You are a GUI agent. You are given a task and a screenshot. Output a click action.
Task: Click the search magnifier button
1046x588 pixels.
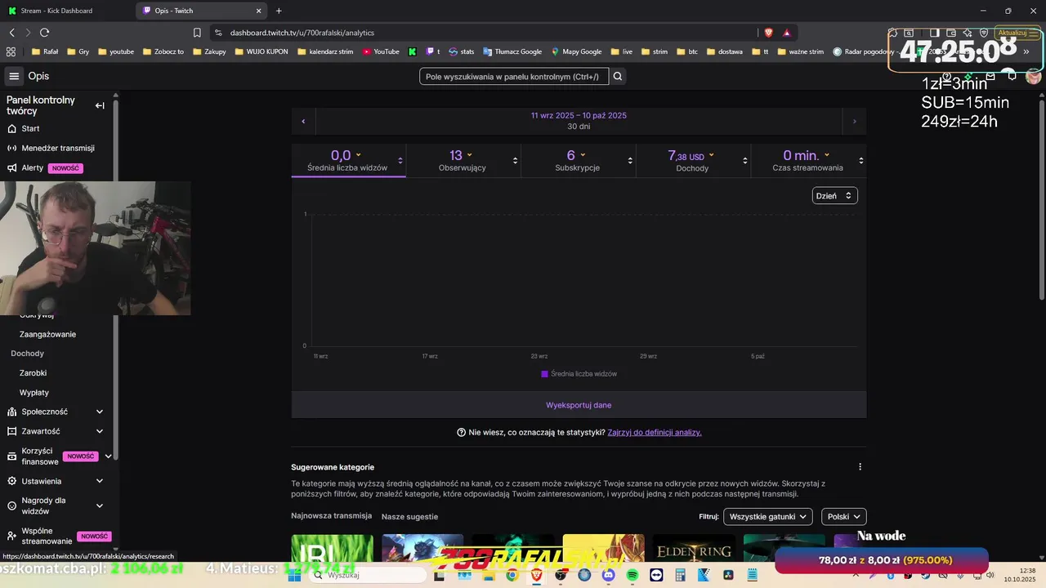pyautogui.click(x=618, y=76)
